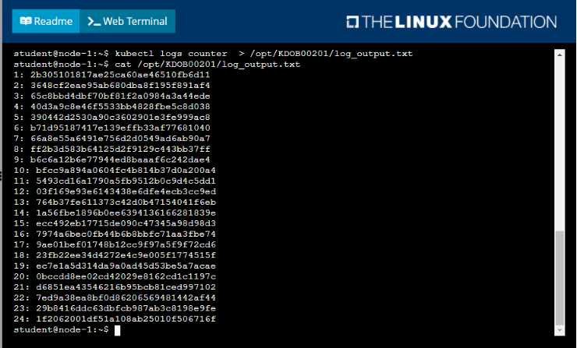
Task: Click the book icon beside Readme
Action: point(26,21)
